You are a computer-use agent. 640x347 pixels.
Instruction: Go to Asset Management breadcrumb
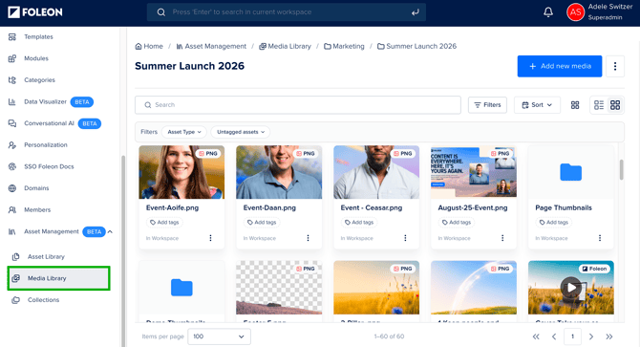click(x=211, y=46)
